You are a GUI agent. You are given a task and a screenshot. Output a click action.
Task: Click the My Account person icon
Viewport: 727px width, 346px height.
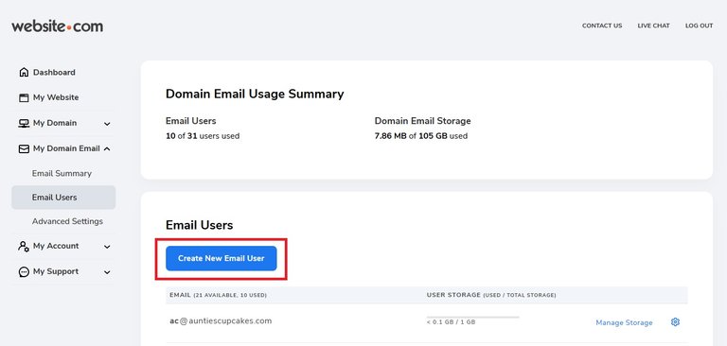[x=24, y=246]
